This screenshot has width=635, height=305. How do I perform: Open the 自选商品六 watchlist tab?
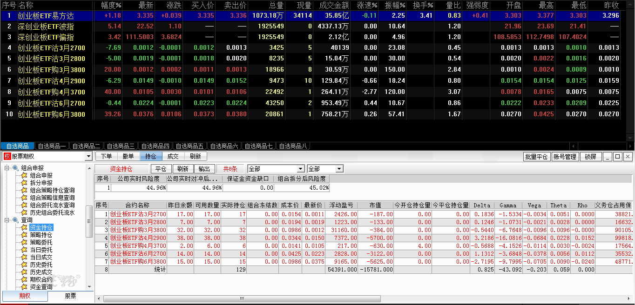(224, 146)
